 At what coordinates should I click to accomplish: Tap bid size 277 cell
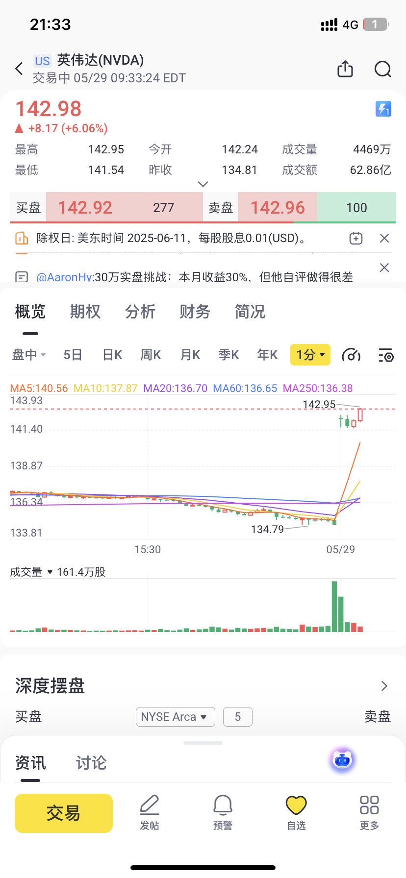163,208
